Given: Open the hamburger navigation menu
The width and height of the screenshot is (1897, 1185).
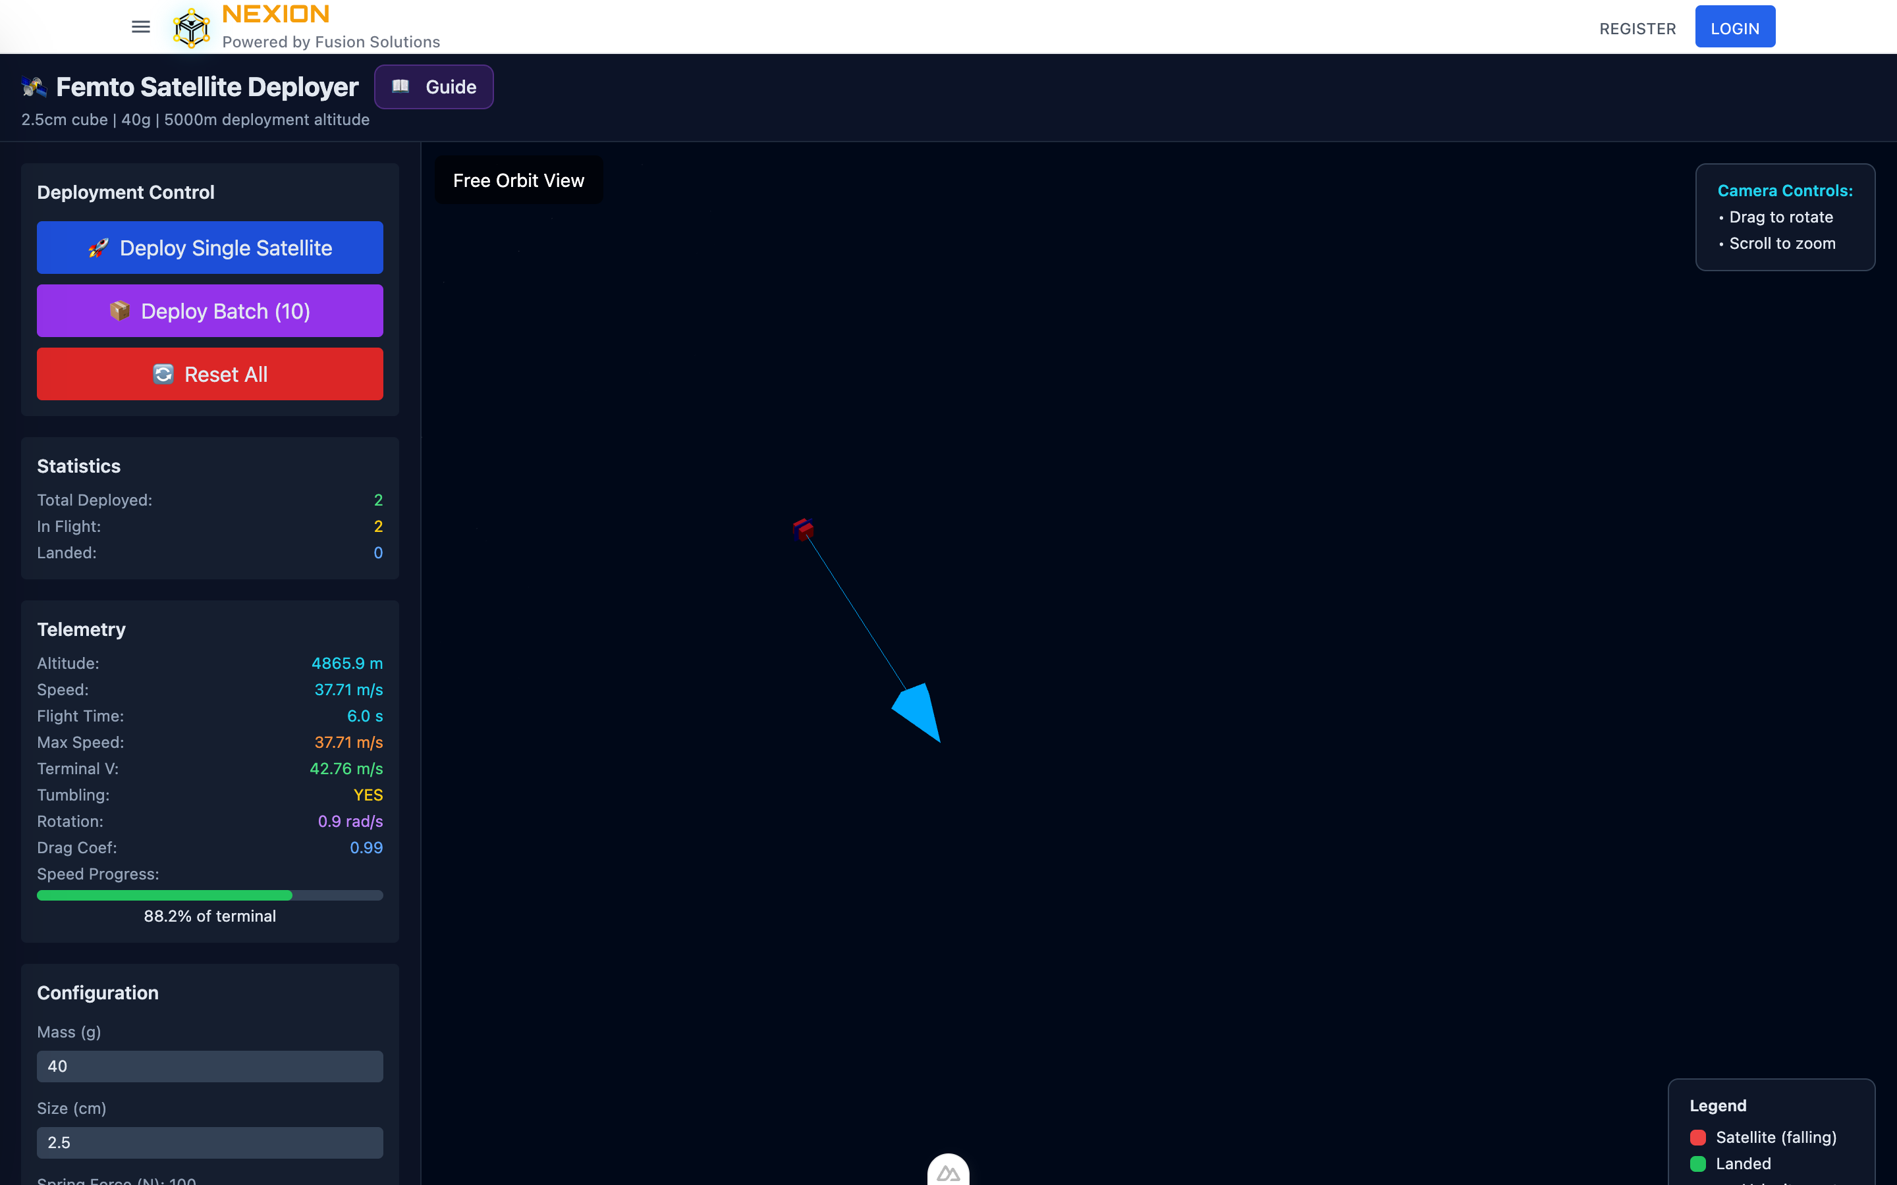Looking at the screenshot, I should pos(140,26).
